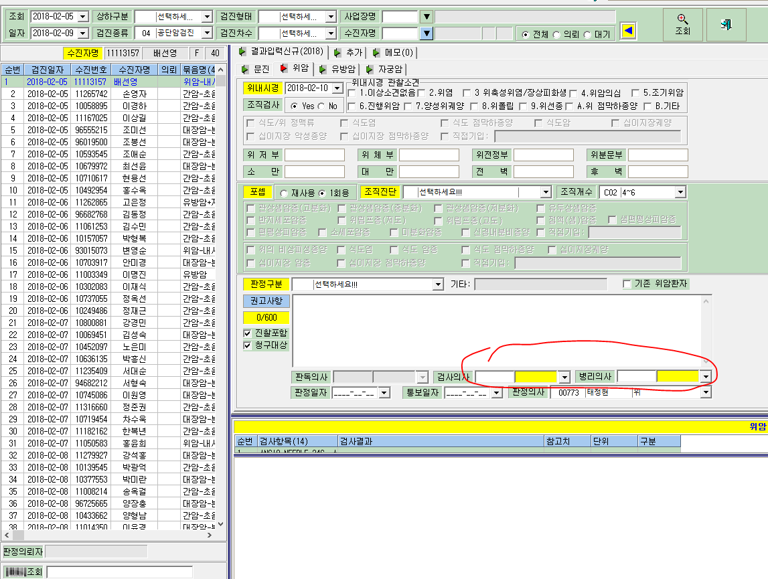Screen dimensions: 768x579
Task: Open the 검진종류 공단암검진 dropdown
Action: point(207,33)
